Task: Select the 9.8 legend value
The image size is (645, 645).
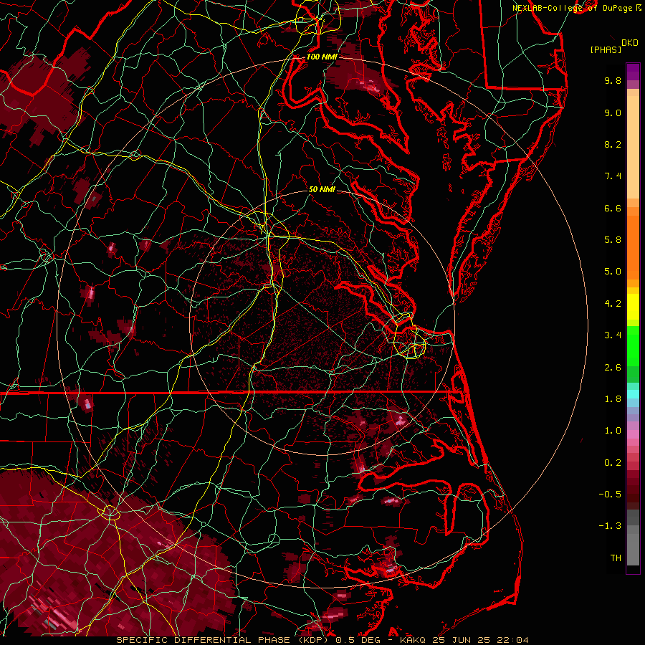Action: pos(613,80)
